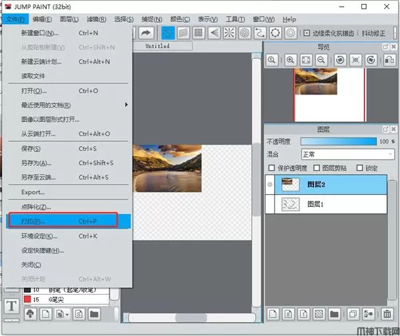Toggle the 图层剪贴 checkbox

tap(317, 168)
